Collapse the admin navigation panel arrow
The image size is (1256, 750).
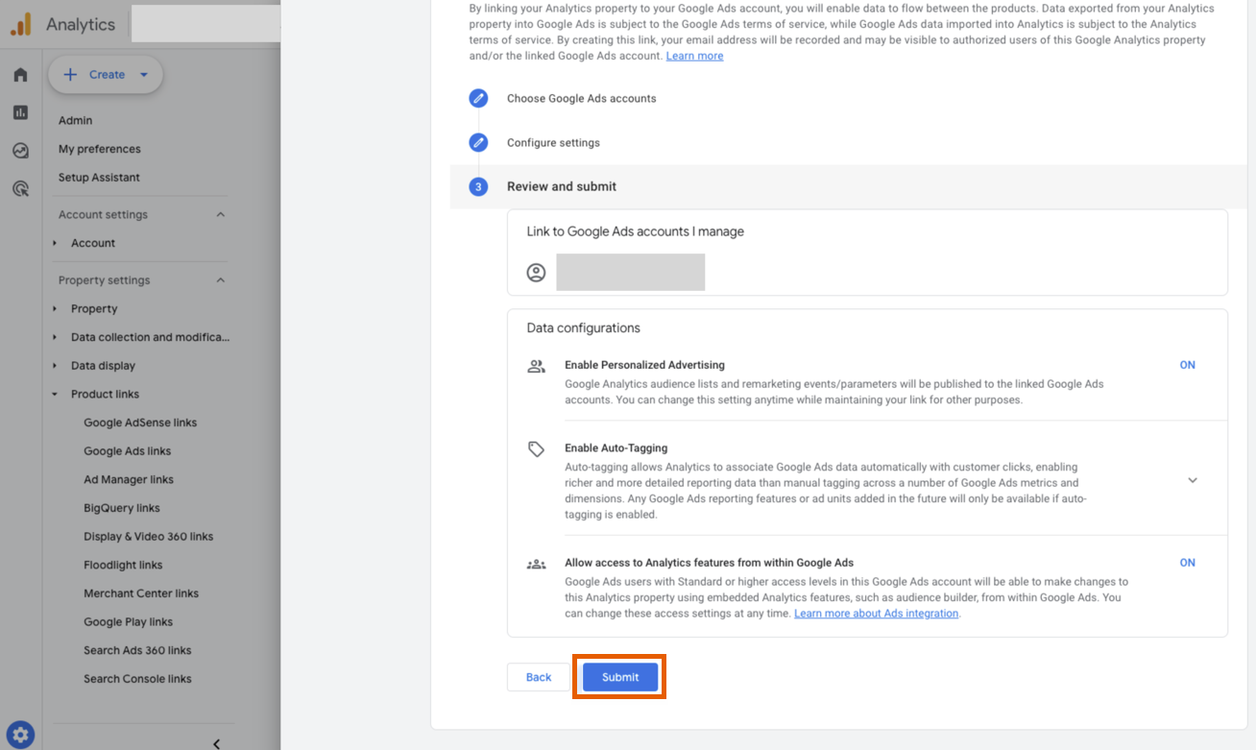pyautogui.click(x=216, y=743)
